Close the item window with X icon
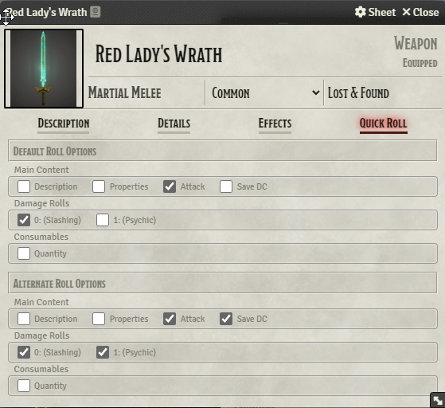Viewport: 445px width, 408px height. pyautogui.click(x=407, y=12)
